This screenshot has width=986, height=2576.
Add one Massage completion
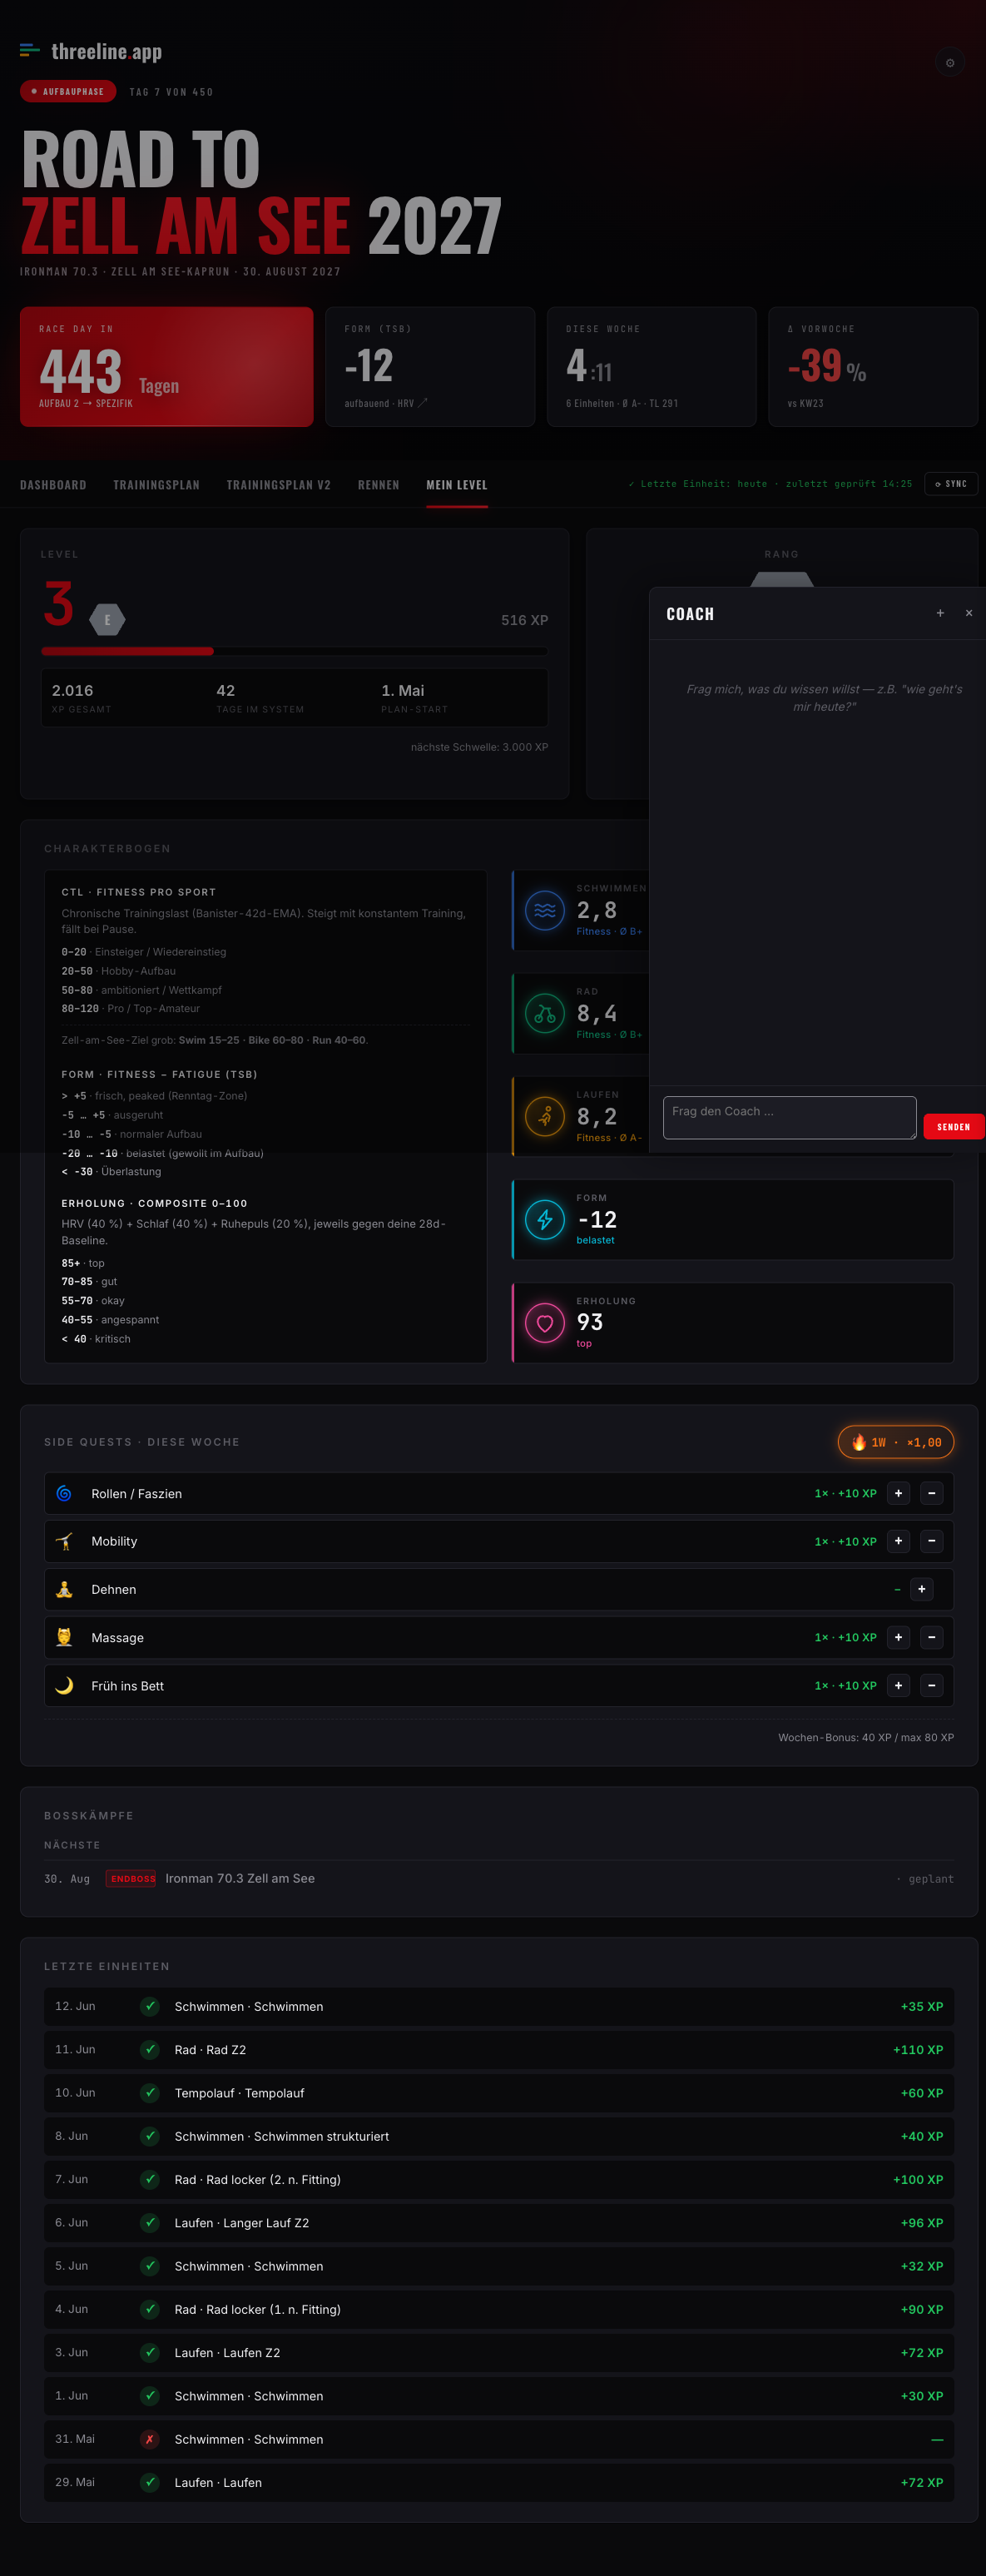pos(898,1637)
